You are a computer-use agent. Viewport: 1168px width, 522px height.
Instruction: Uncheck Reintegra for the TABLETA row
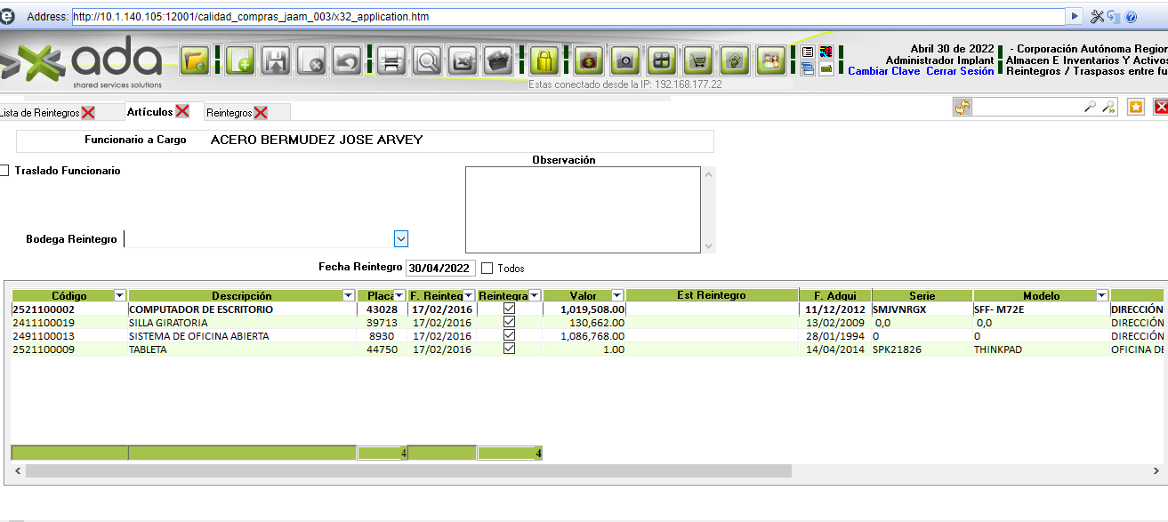[509, 349]
